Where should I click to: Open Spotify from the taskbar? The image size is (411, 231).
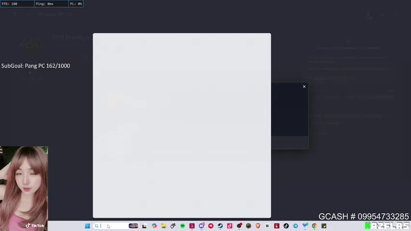point(183,226)
